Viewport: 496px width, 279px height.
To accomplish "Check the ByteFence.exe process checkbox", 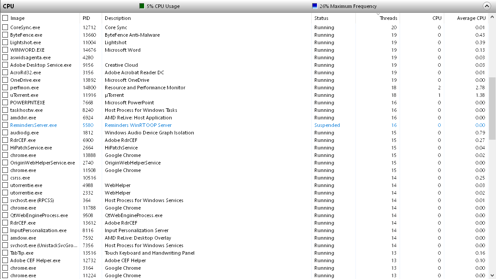I will [x=6, y=35].
